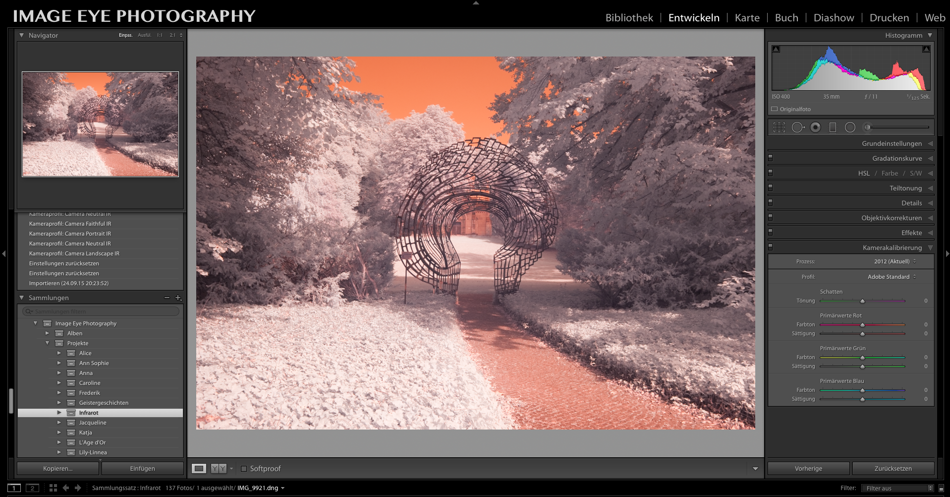Open main window display button 1

[x=14, y=488]
